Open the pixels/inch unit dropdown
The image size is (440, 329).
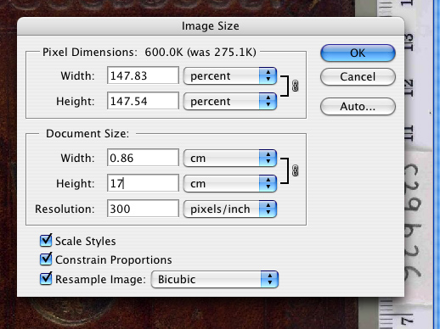[x=230, y=209]
